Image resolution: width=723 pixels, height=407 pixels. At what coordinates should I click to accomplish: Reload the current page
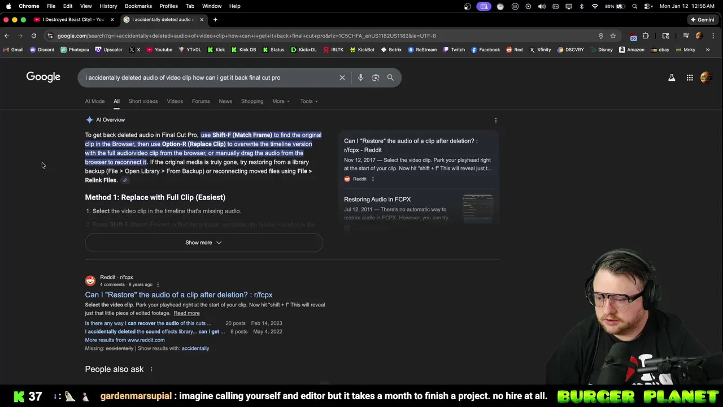click(34, 36)
